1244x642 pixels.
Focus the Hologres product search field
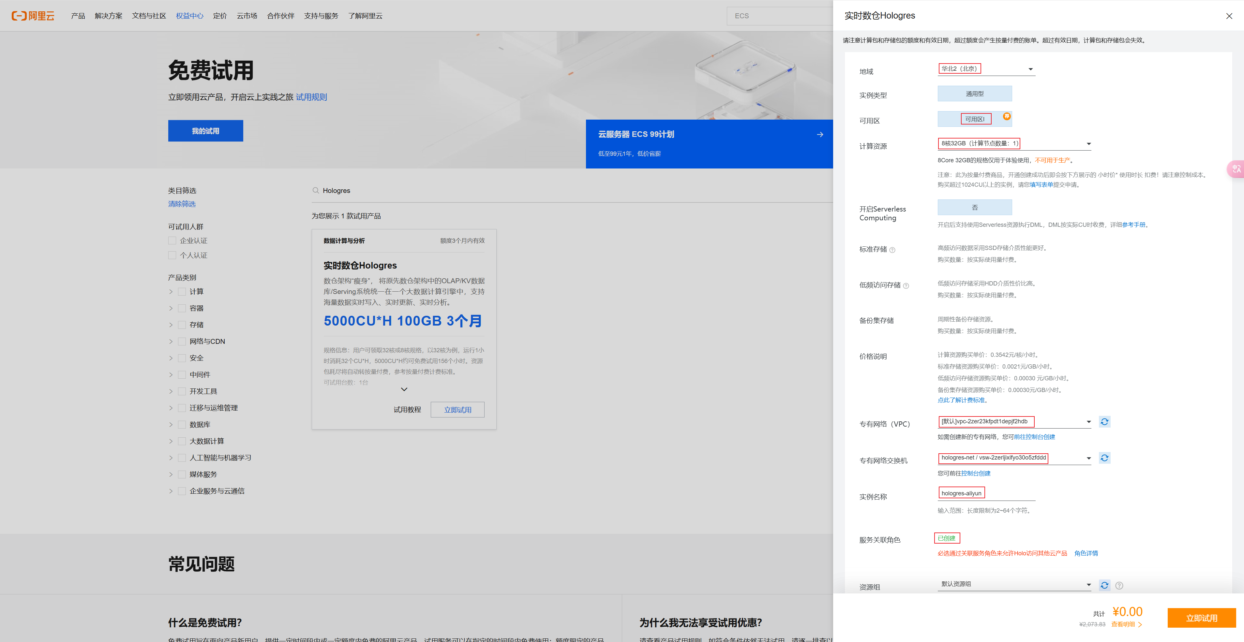[572, 191]
